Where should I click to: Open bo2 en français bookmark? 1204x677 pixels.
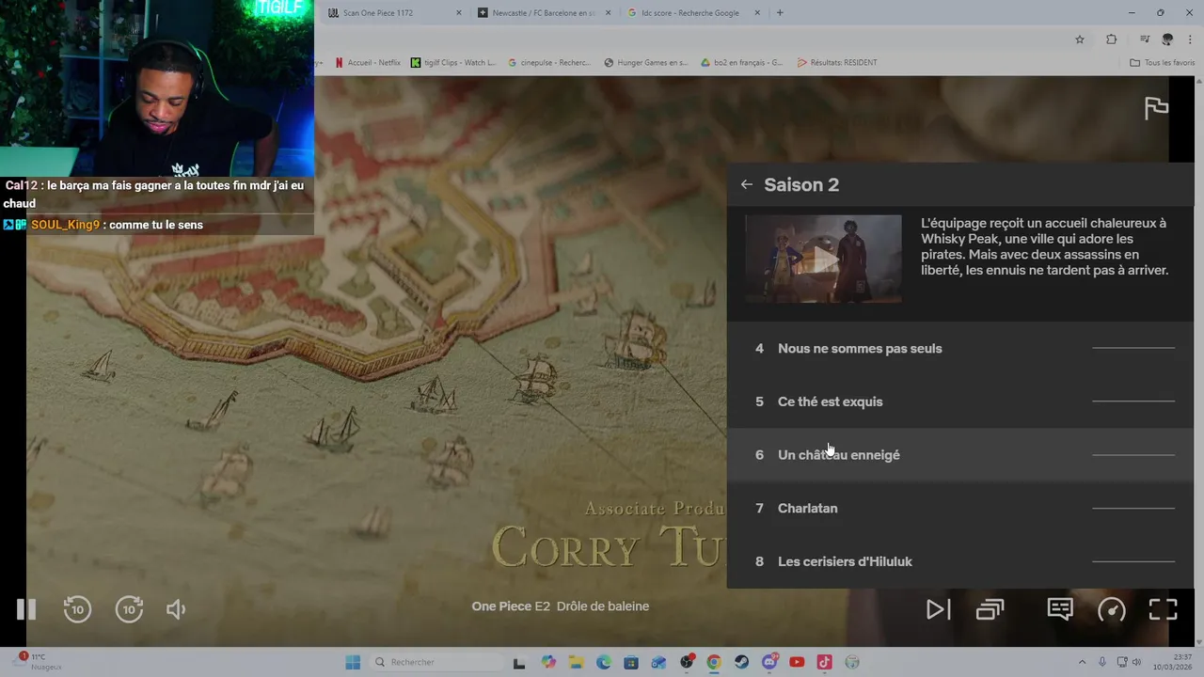[742, 63]
